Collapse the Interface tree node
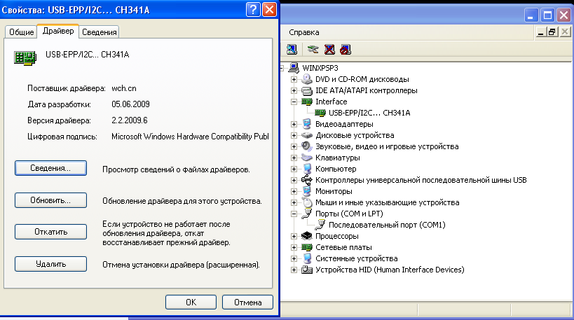574x320 pixels. tap(294, 102)
